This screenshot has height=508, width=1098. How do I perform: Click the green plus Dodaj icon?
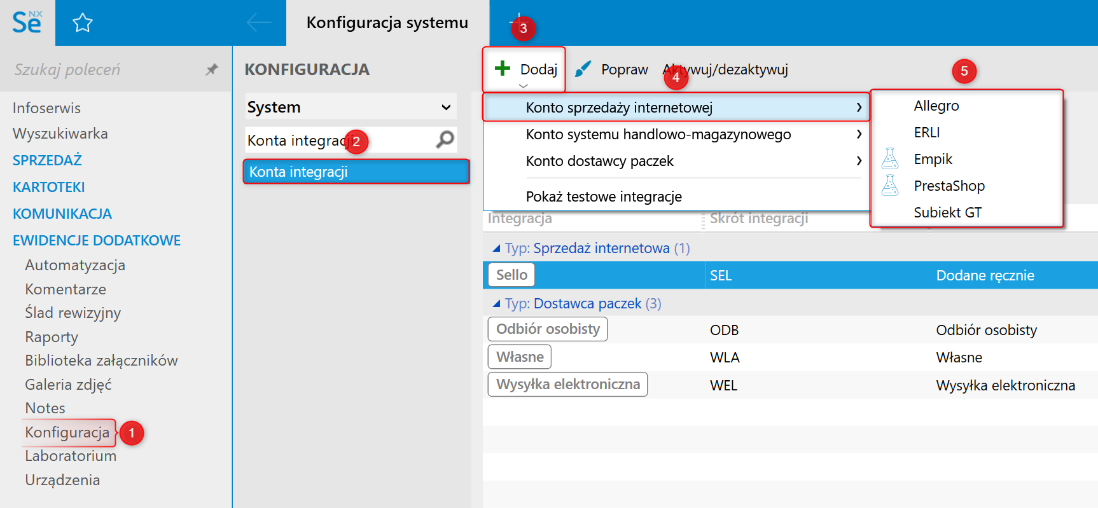click(503, 69)
